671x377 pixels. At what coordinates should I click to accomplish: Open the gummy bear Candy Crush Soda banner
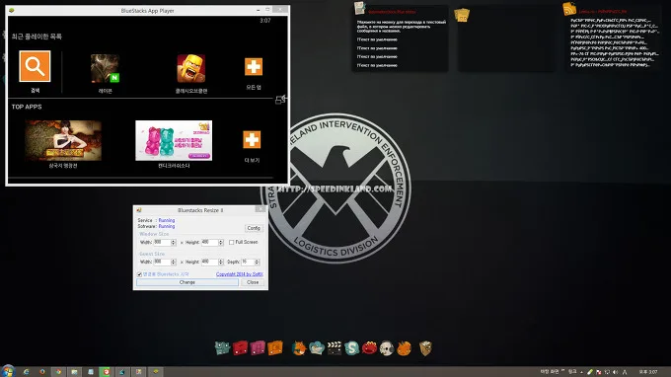click(x=174, y=140)
